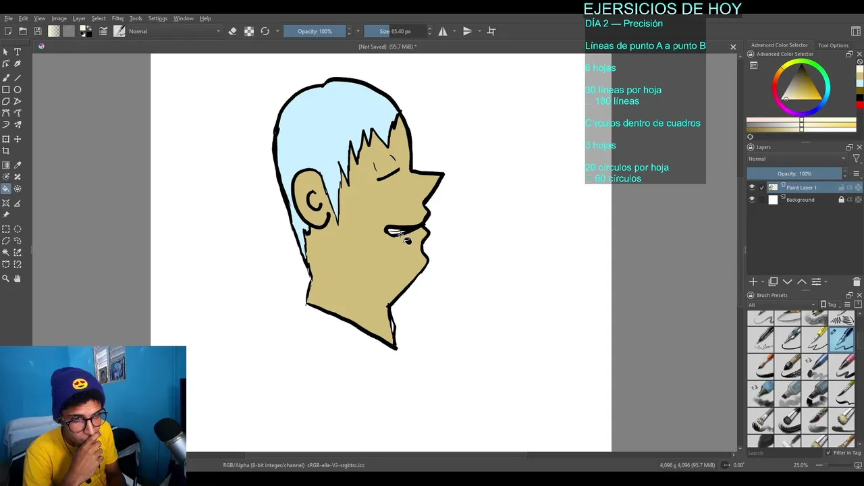Select the Move tool
This screenshot has width=864, height=486.
pyautogui.click(x=18, y=139)
